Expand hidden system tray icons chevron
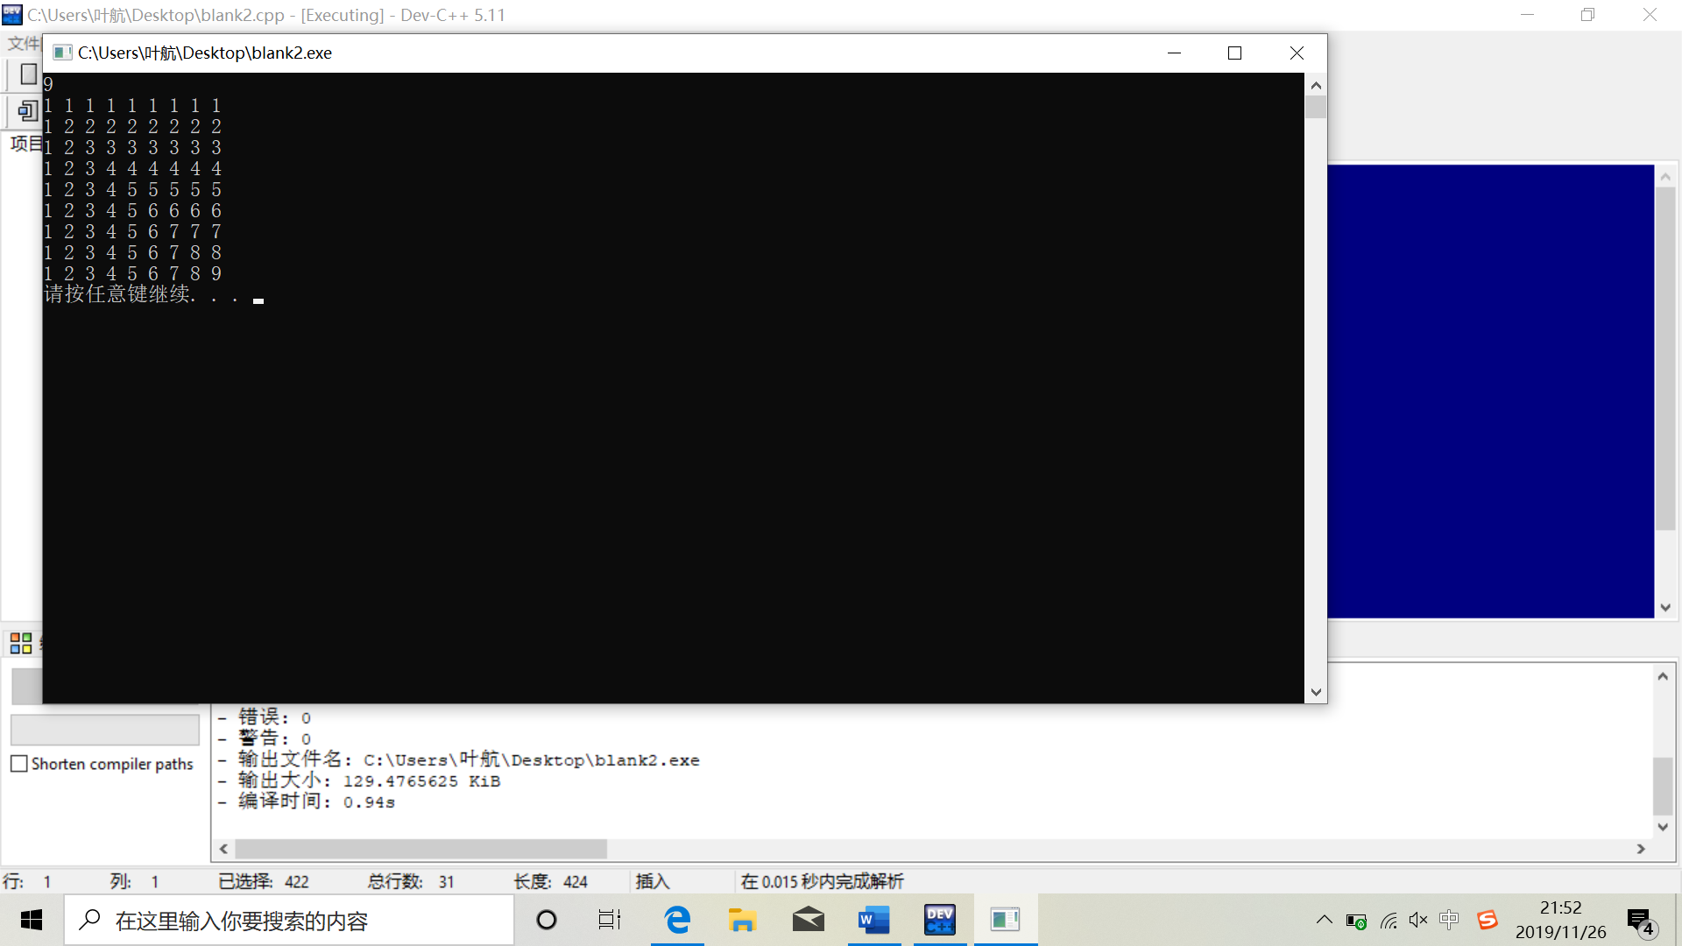The image size is (1682, 946). click(1324, 920)
